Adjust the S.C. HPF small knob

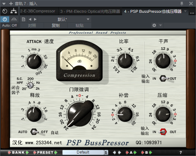coord(30,85)
